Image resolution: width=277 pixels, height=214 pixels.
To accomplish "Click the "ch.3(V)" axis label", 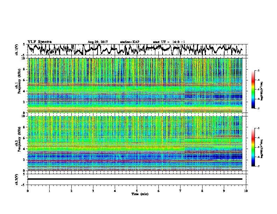I will pos(17,179).
